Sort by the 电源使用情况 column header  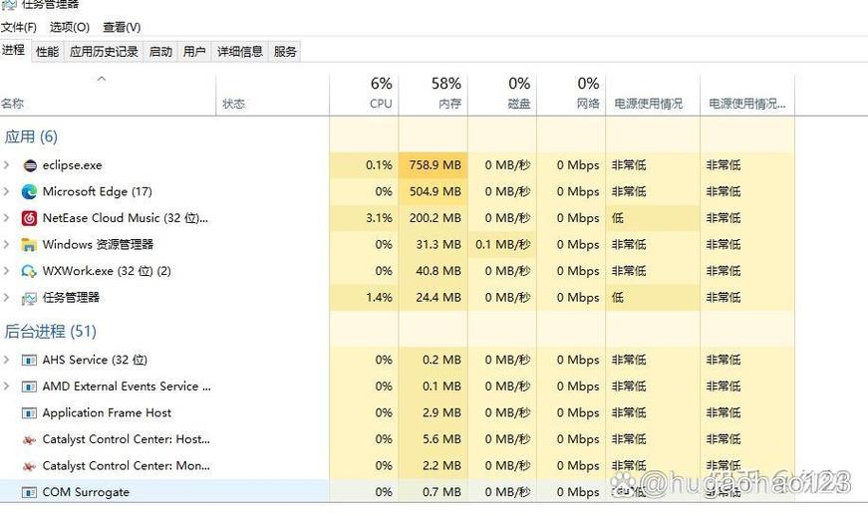coord(653,95)
